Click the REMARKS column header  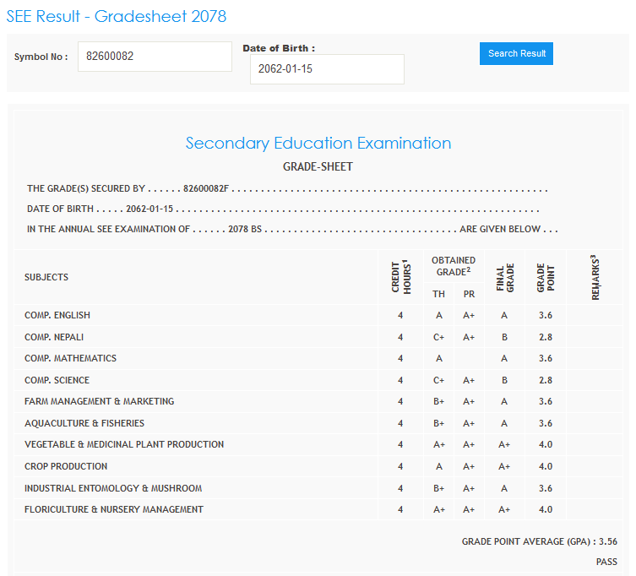(x=595, y=277)
